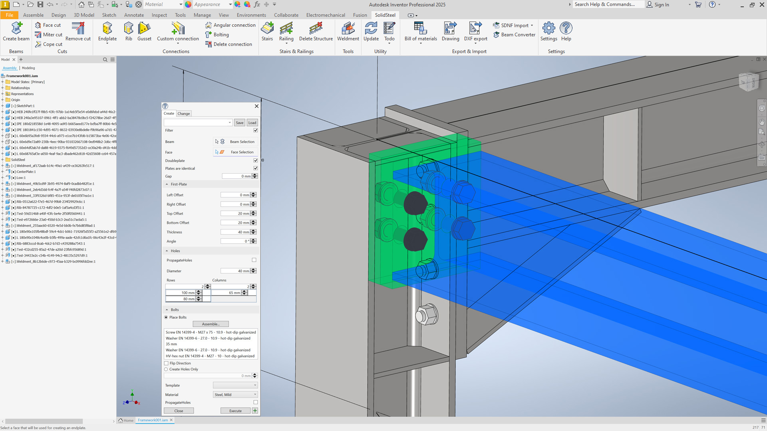This screenshot has width=767, height=431.
Task: Switch to the Change tab in dialog
Action: pyautogui.click(x=184, y=114)
